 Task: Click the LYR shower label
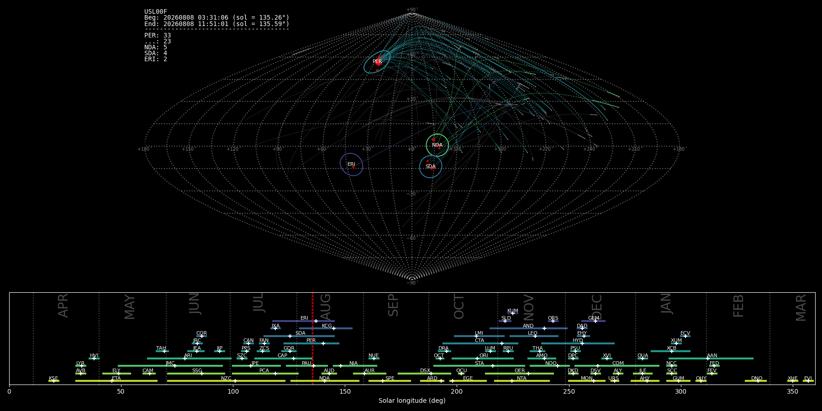(80, 364)
